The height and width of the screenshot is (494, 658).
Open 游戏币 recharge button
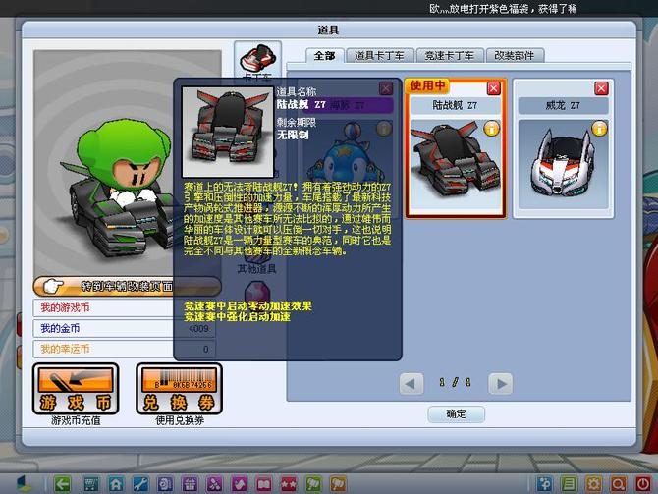76,389
